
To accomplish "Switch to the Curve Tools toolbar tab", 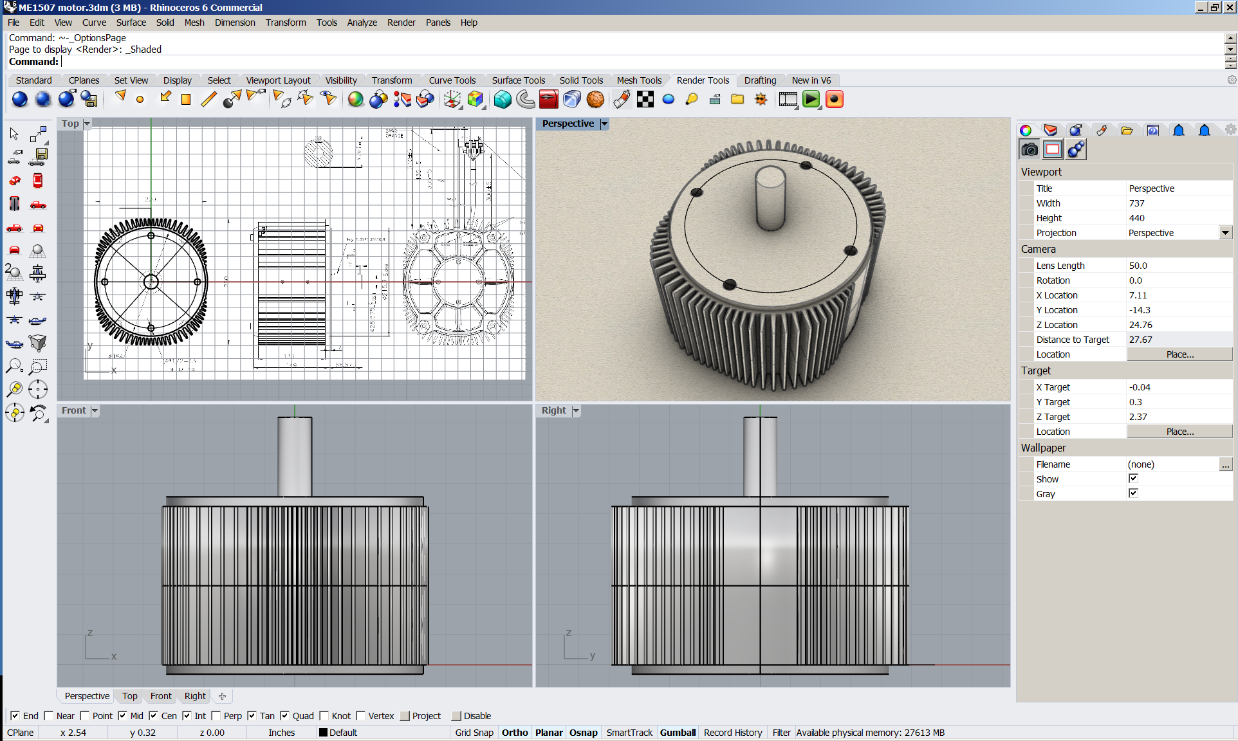I will 452,80.
